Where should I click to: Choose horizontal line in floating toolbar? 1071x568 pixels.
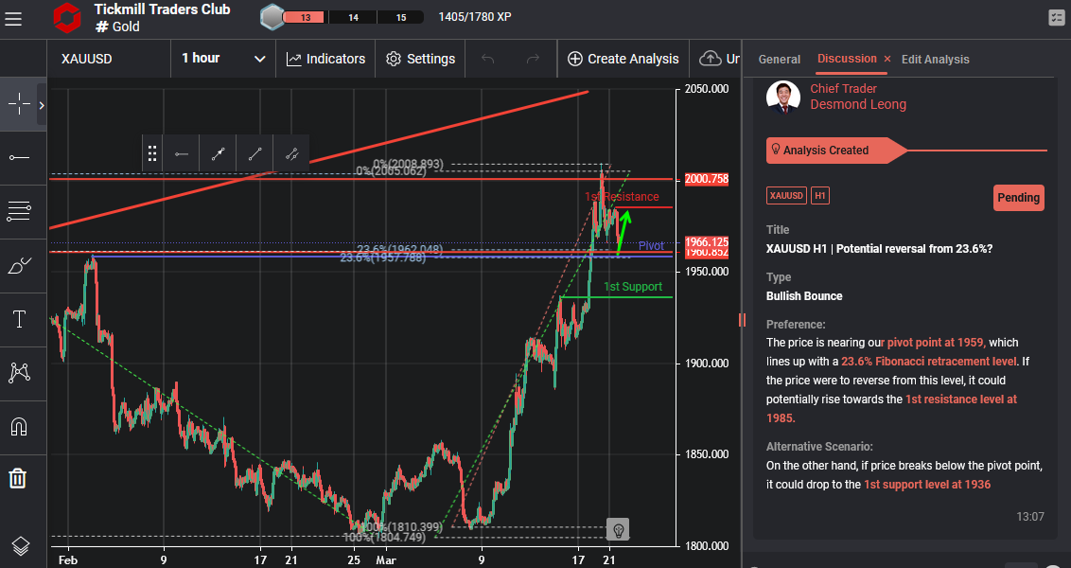181,153
